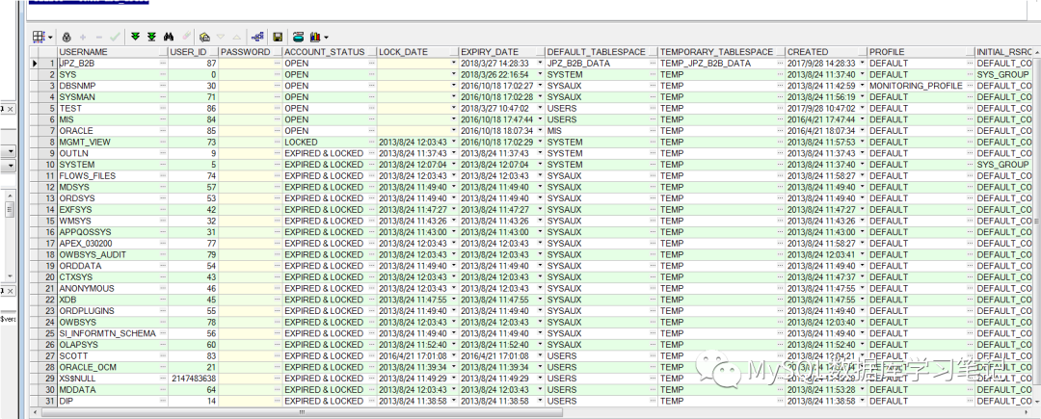
Task: Click the USER_ID column header
Action: coord(193,52)
